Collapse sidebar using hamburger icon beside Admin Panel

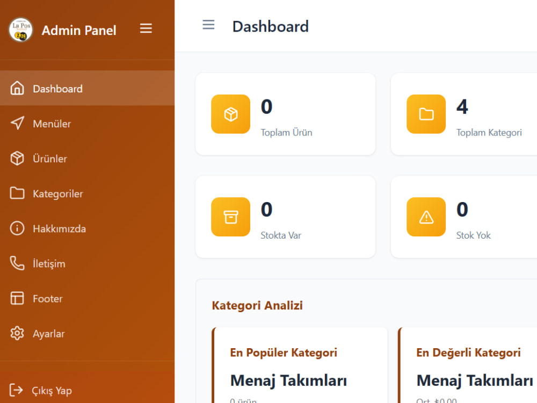tap(146, 28)
